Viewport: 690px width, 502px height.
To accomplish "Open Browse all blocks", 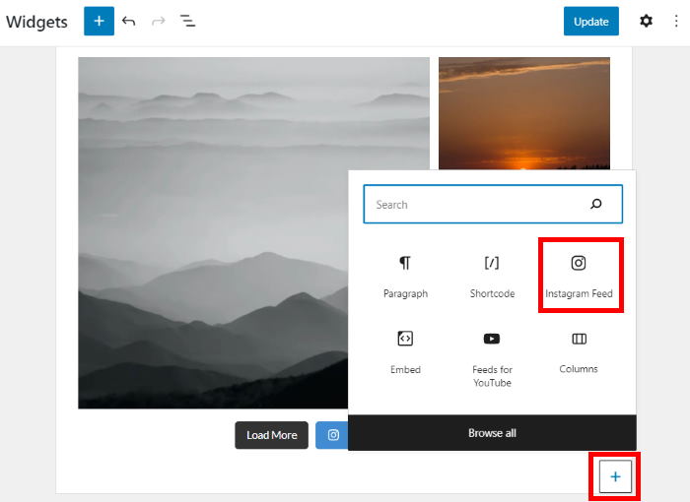I will pyautogui.click(x=492, y=433).
